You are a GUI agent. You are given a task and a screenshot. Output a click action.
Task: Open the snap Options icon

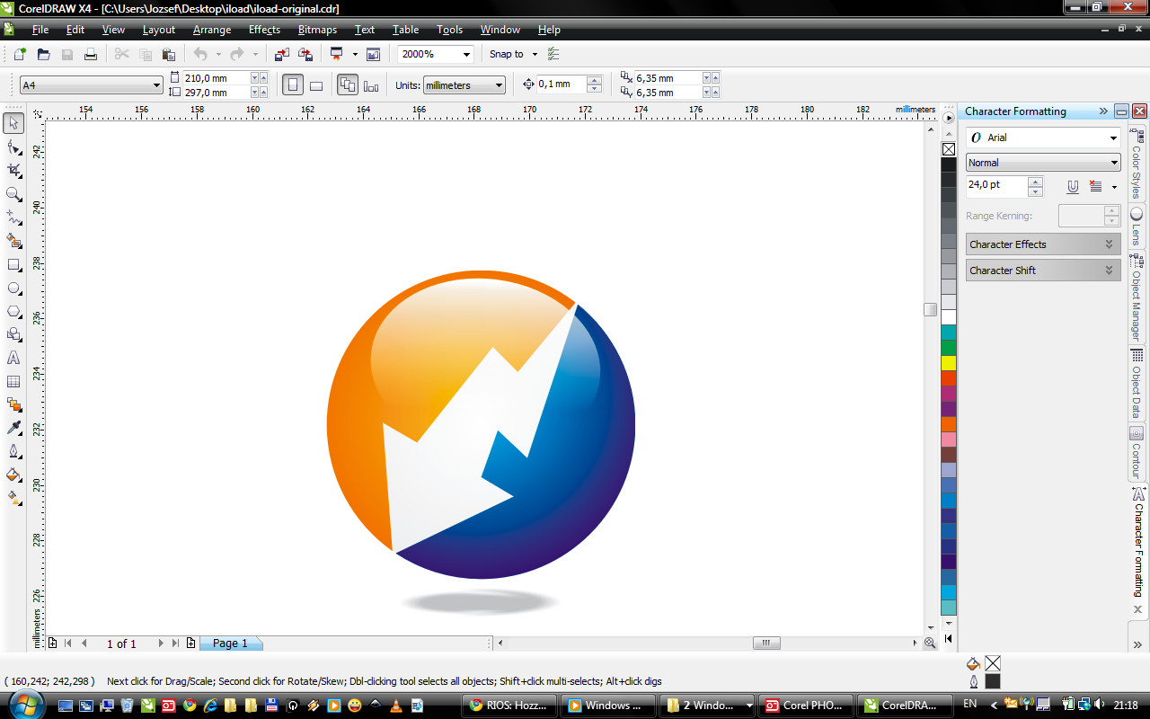553,54
